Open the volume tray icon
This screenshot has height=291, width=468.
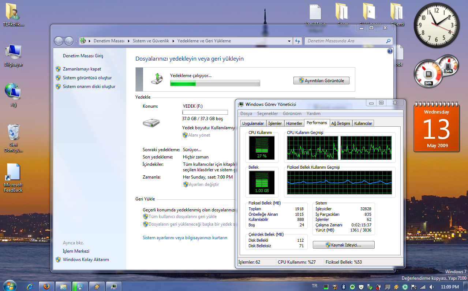tap(432, 287)
